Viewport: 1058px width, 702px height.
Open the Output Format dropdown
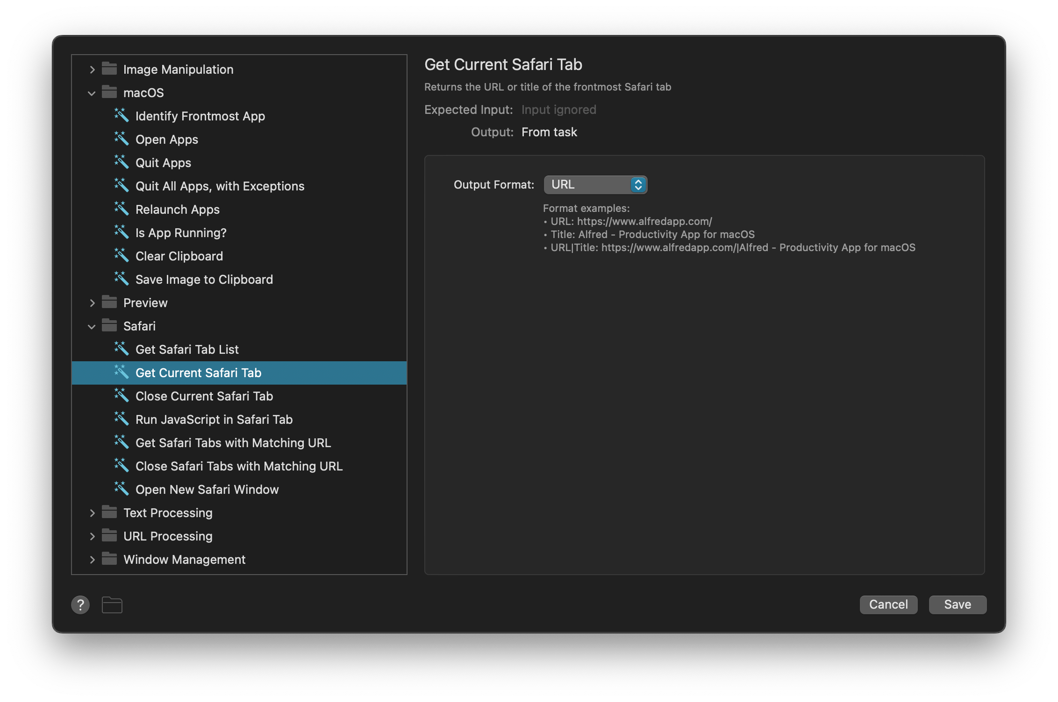tap(595, 184)
